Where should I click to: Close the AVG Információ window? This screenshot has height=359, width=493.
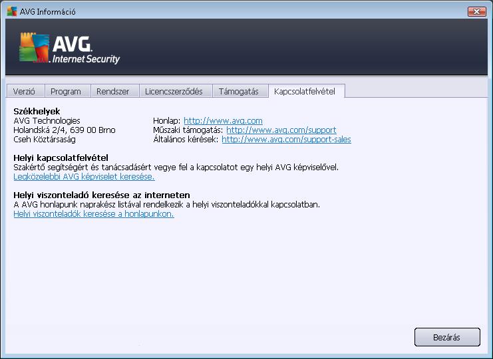coord(476,11)
